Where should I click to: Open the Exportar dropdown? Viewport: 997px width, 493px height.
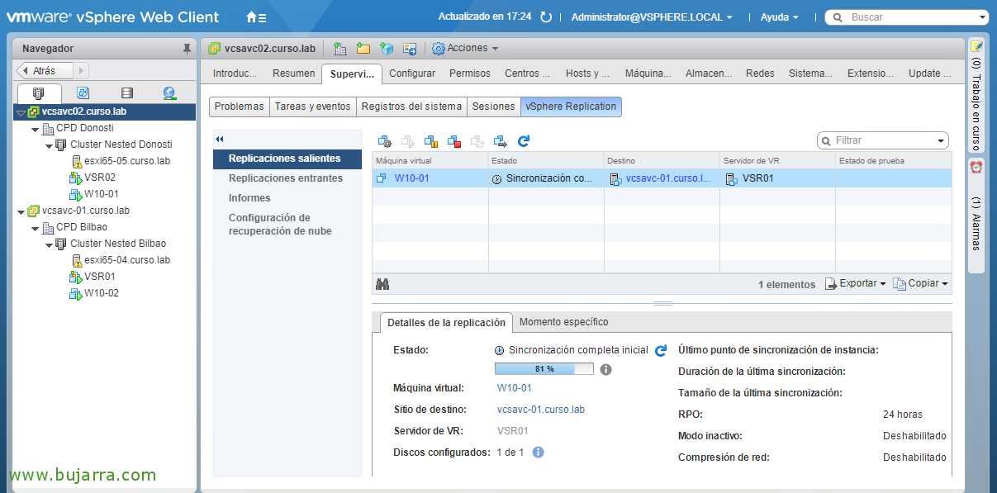pos(855,284)
